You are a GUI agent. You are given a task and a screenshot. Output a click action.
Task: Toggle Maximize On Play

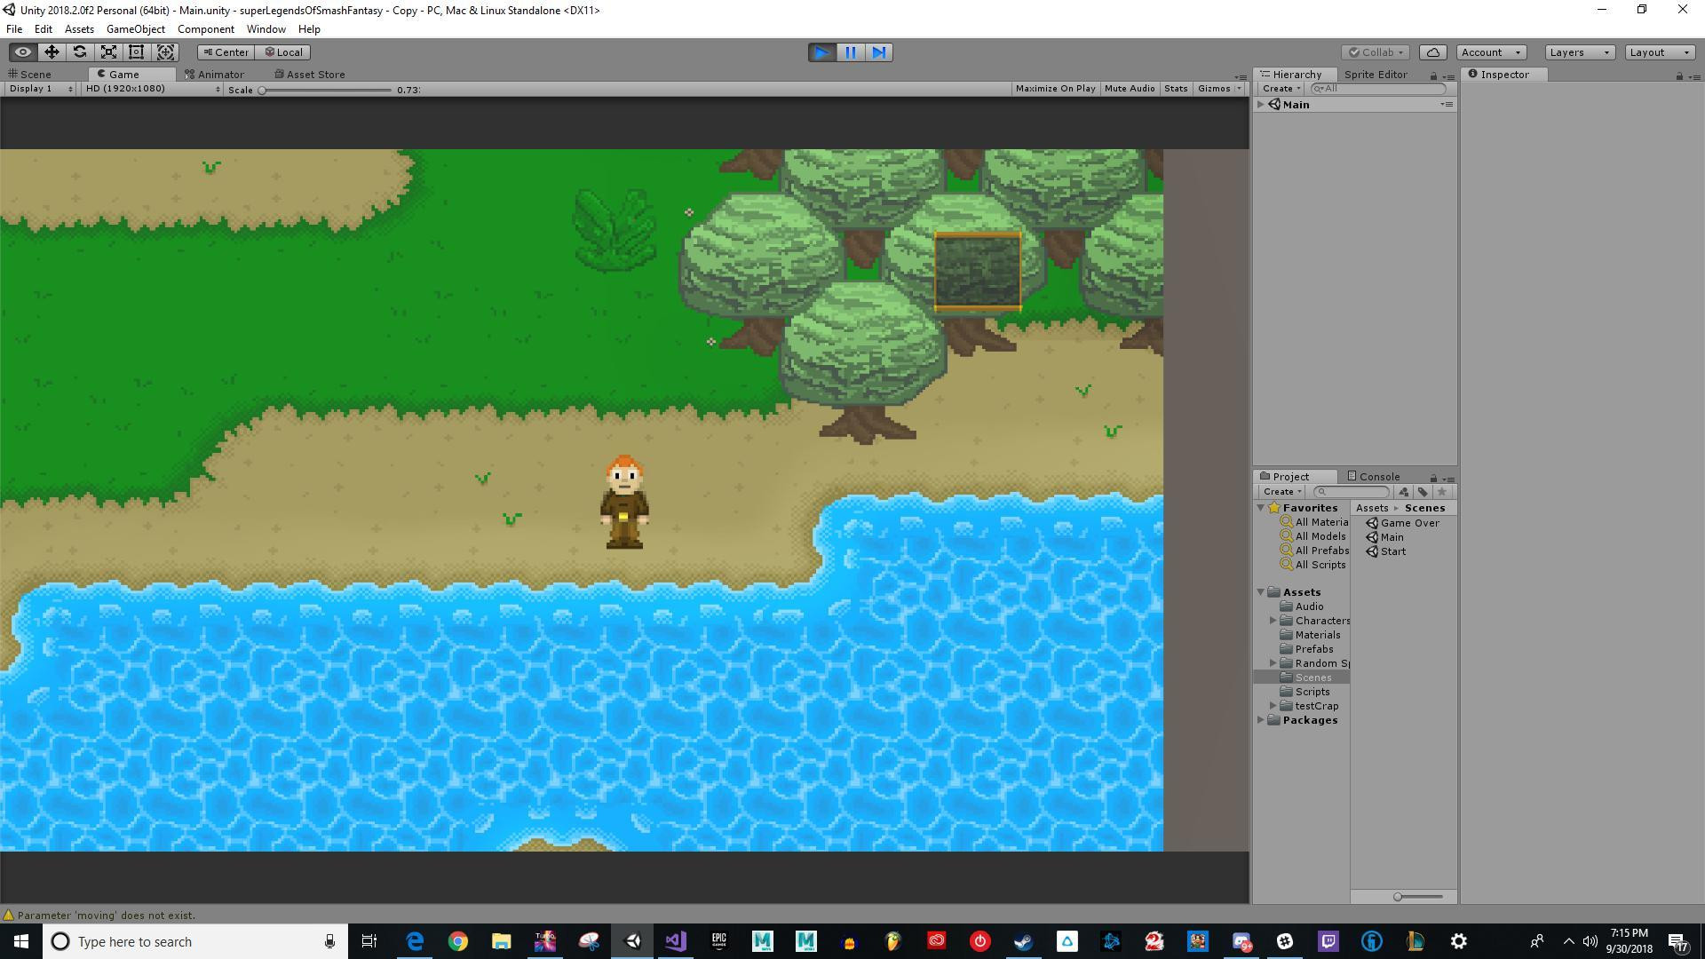coord(1055,89)
